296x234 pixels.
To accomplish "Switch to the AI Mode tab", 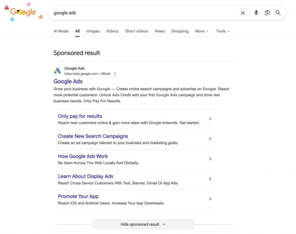I will pyautogui.click(x=61, y=31).
